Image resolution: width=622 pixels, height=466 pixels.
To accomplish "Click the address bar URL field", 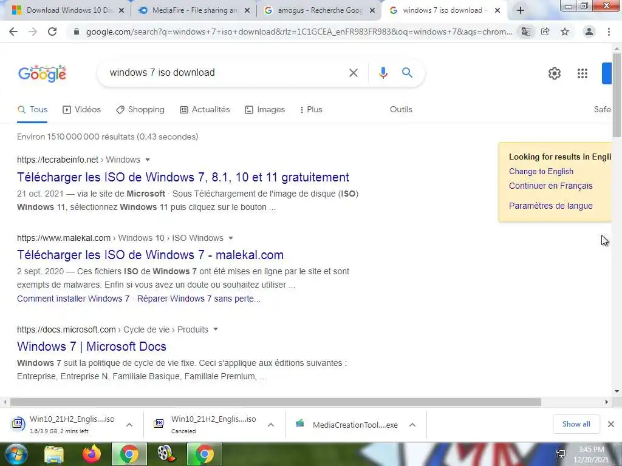I will 299,32.
